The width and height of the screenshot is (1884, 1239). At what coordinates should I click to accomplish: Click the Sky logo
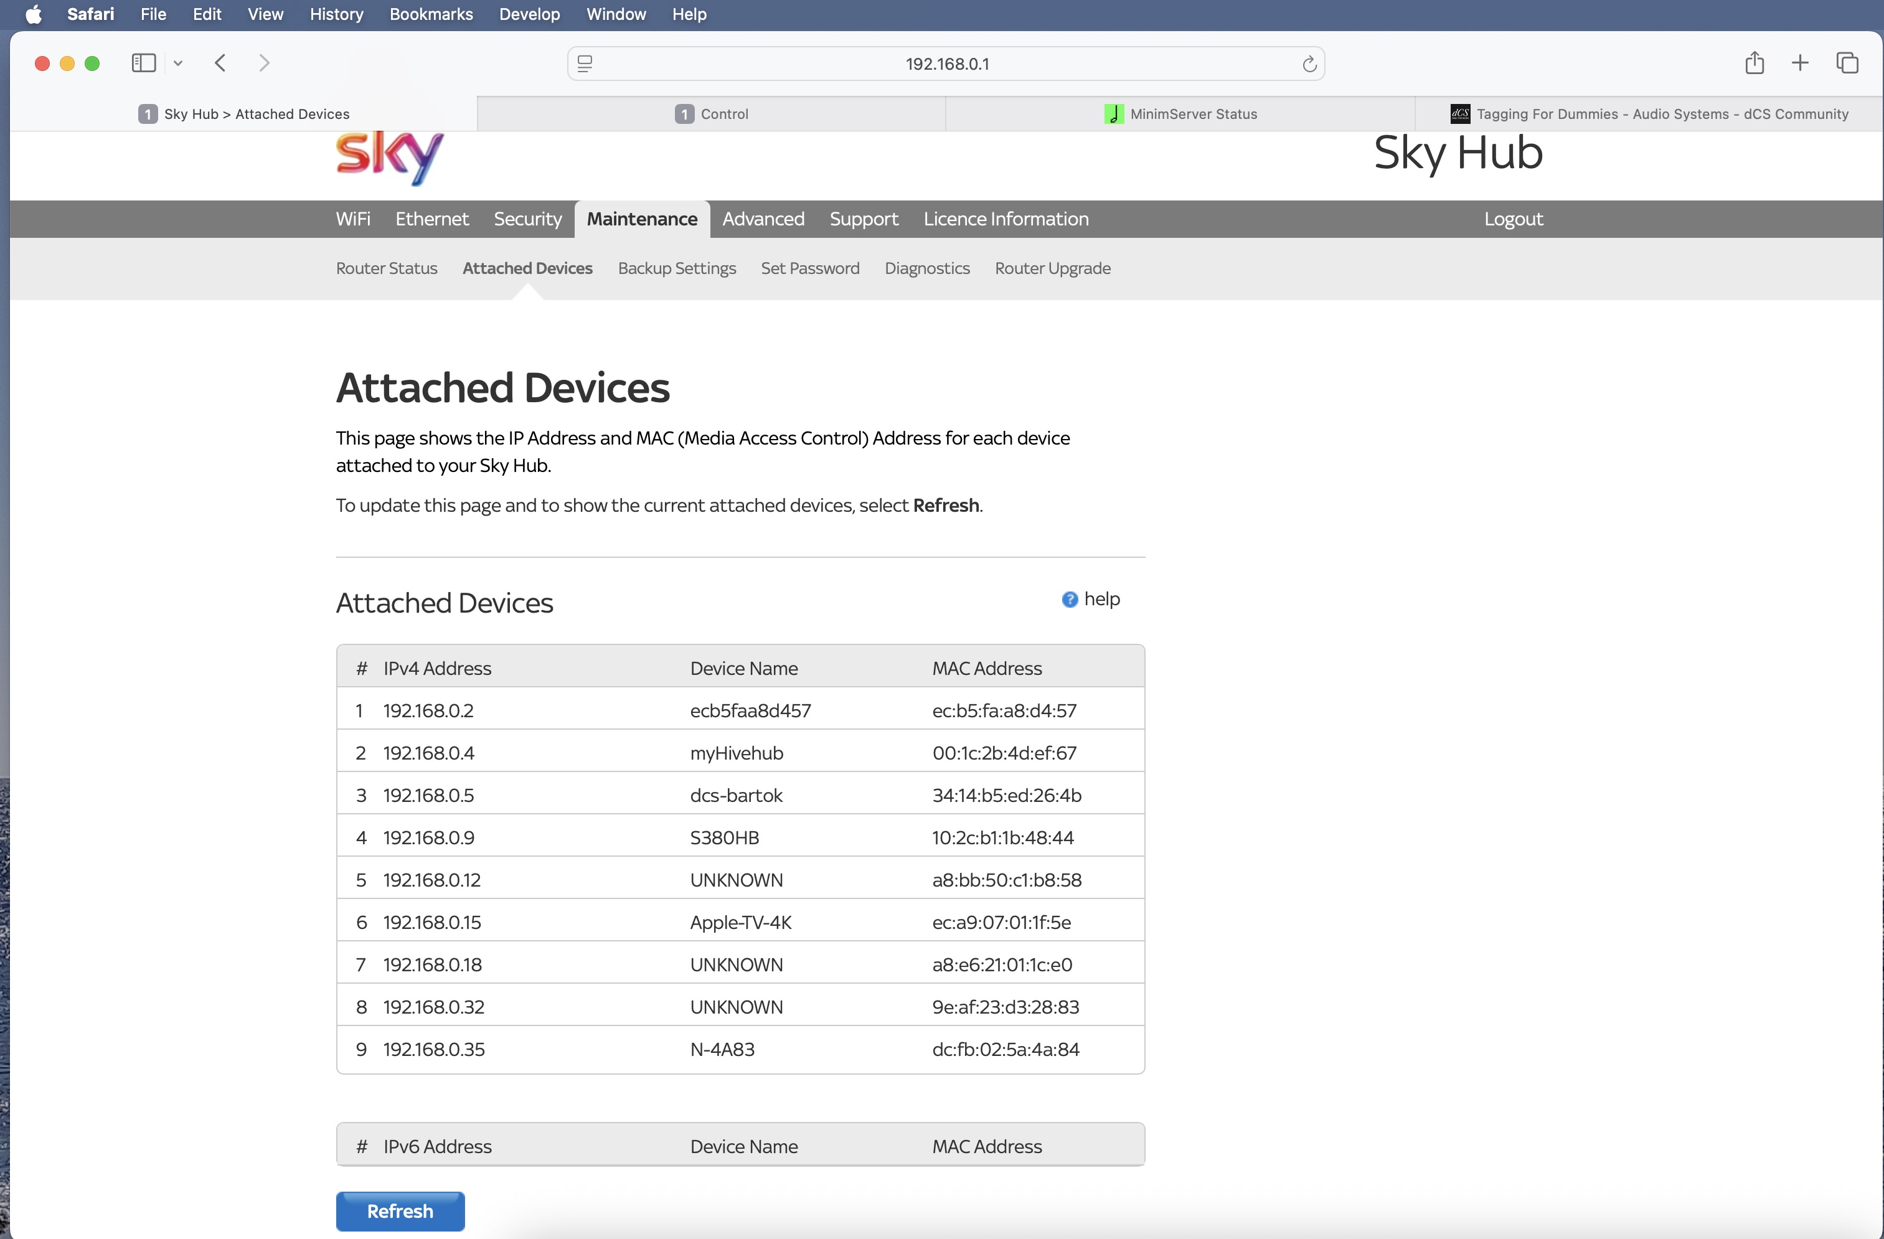point(390,158)
